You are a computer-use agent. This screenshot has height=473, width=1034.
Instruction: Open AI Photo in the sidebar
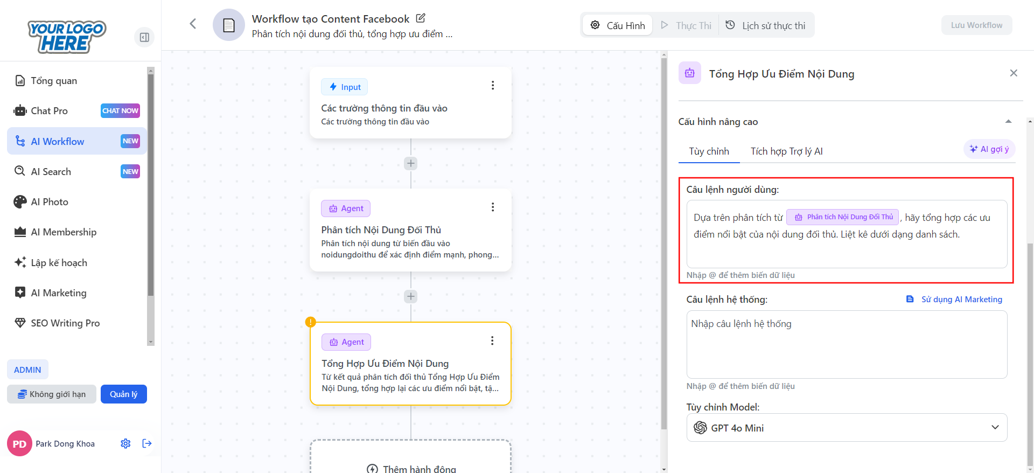coord(50,202)
